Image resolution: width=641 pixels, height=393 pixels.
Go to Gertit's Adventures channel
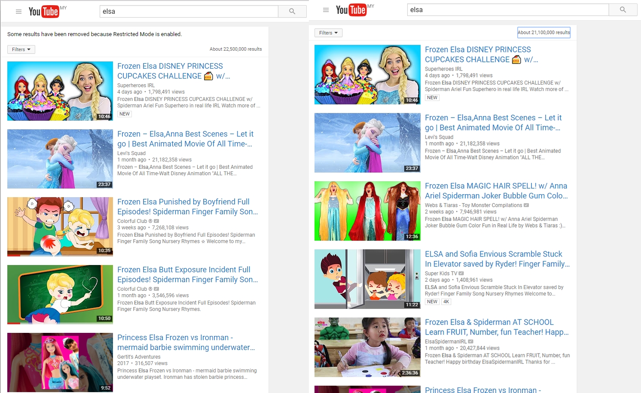coord(139,357)
